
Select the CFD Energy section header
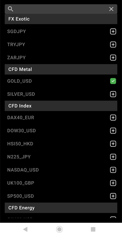pos(61,208)
